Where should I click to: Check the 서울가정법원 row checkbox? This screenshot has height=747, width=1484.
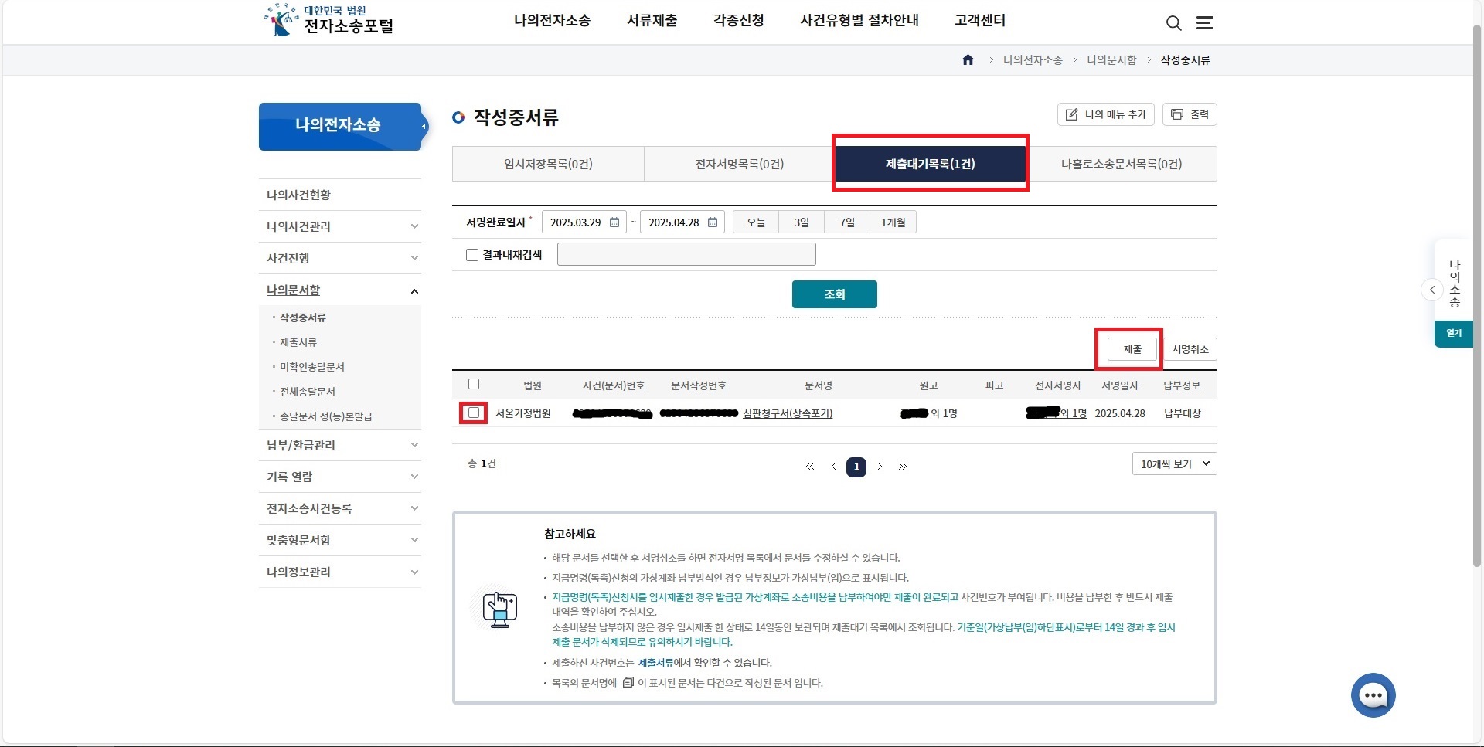[x=474, y=413]
